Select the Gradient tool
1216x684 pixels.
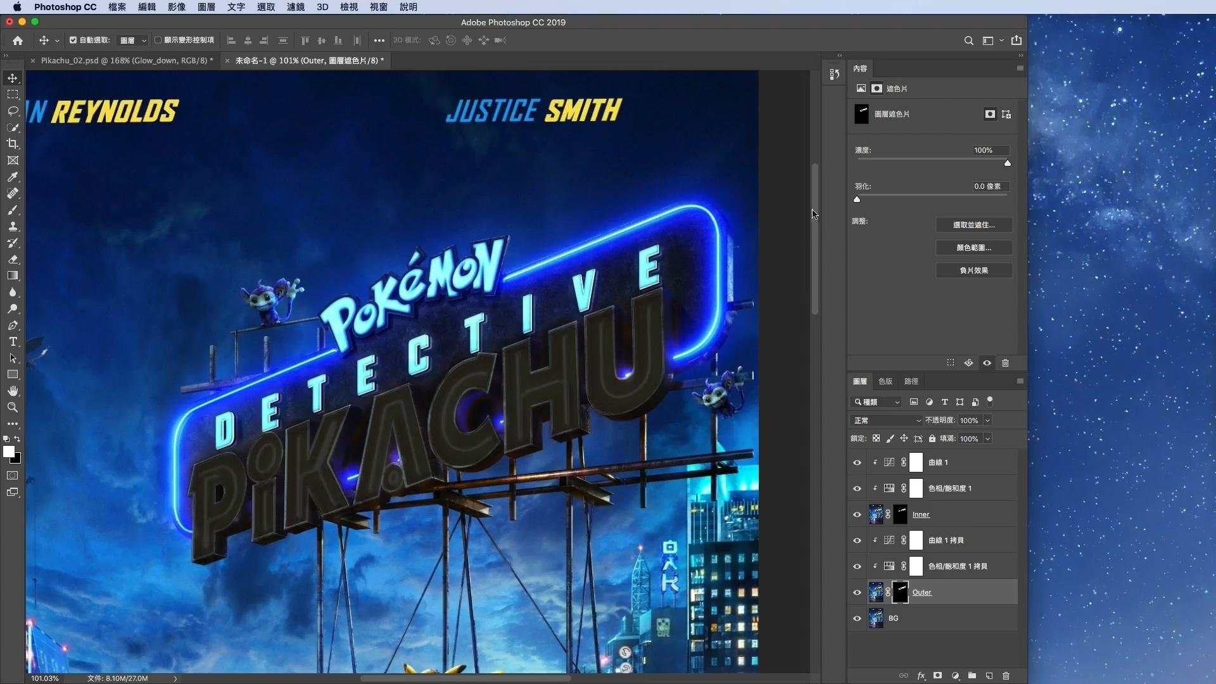(x=13, y=275)
